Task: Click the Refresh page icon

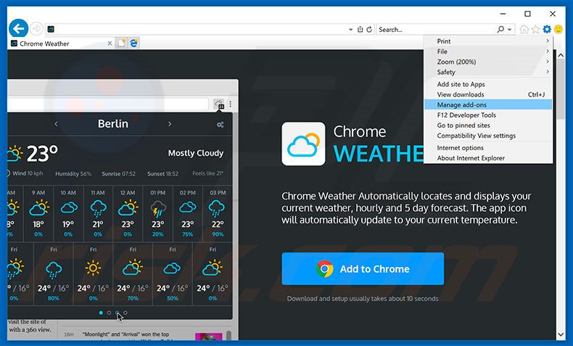Action: pyautogui.click(x=369, y=29)
